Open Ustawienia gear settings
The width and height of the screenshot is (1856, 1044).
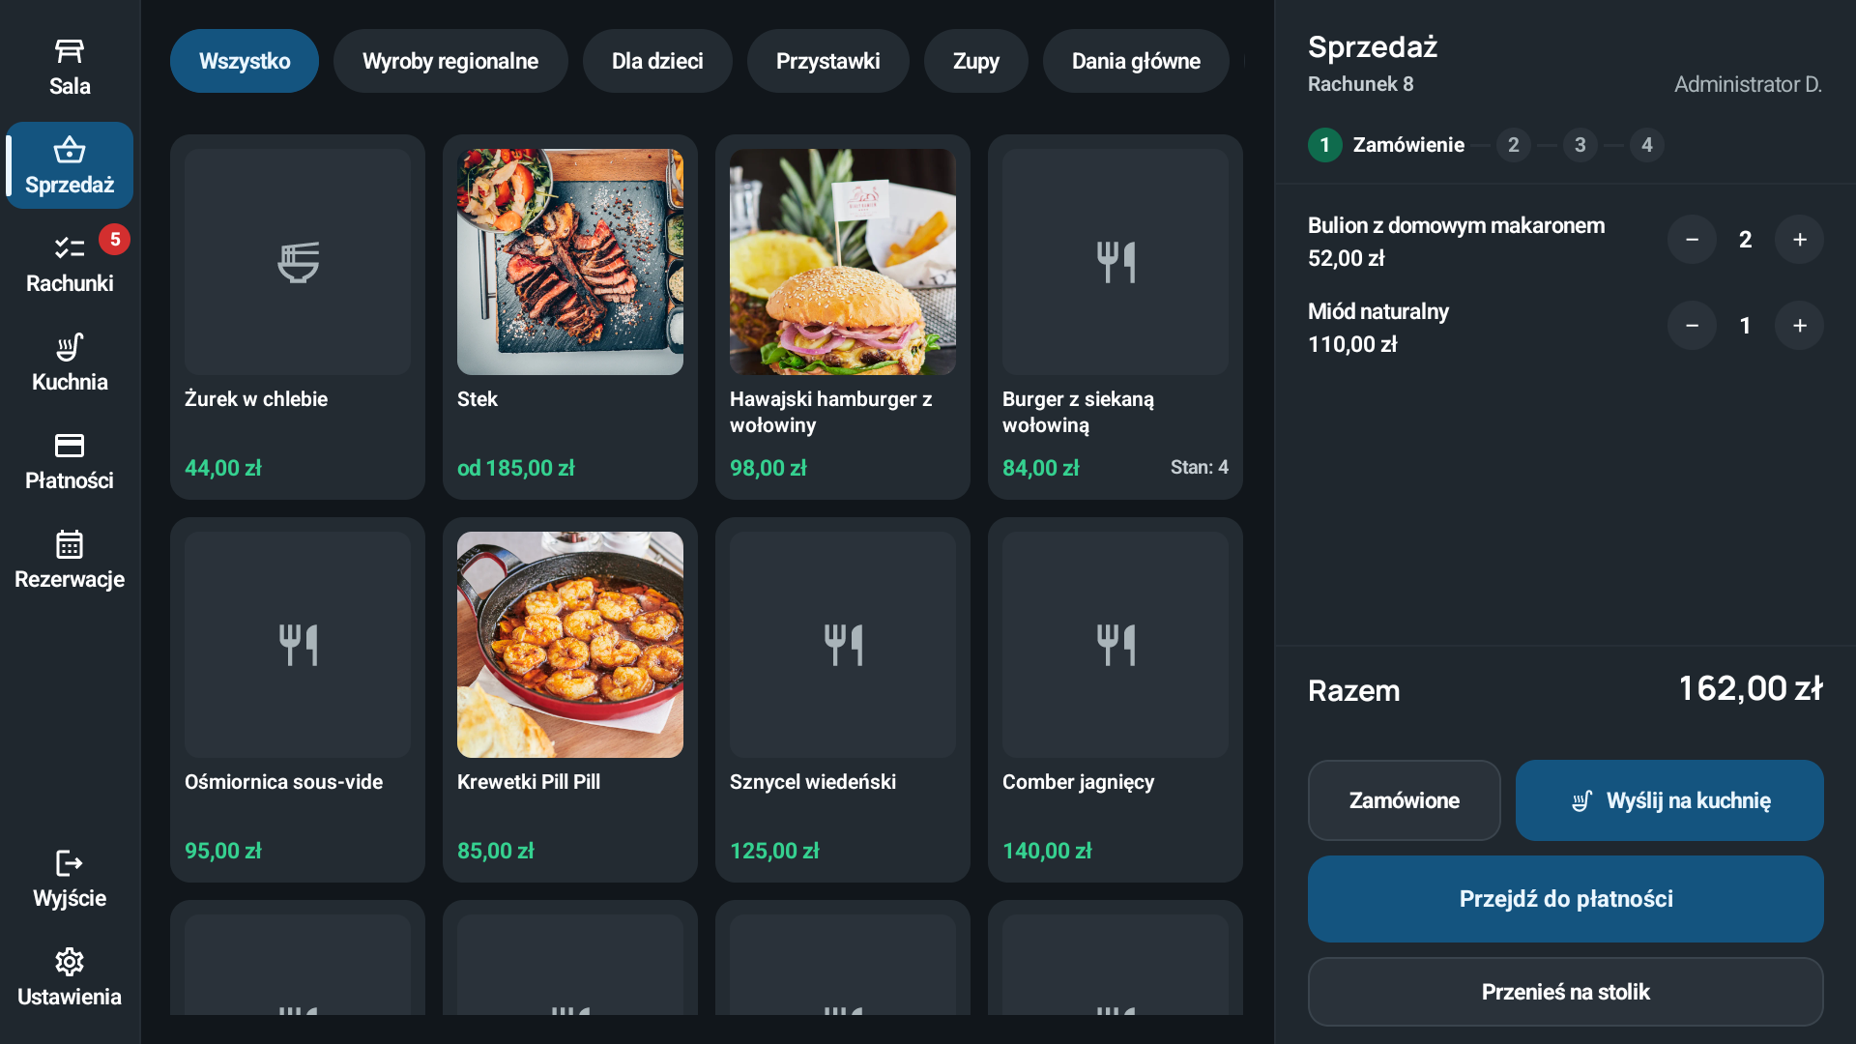point(70,962)
